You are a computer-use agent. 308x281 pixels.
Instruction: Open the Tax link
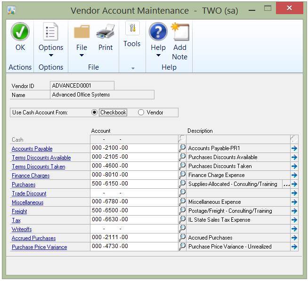pyautogui.click(x=16, y=220)
